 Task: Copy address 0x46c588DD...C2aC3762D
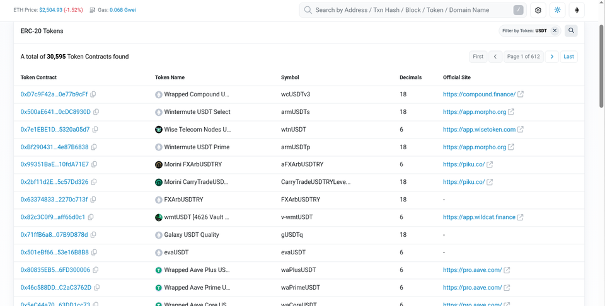point(97,288)
